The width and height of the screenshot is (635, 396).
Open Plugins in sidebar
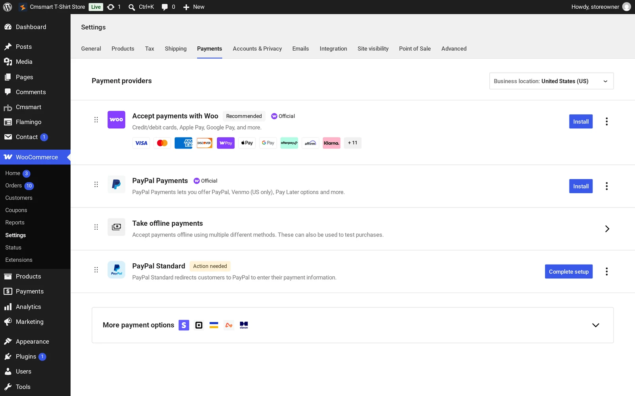(35, 356)
